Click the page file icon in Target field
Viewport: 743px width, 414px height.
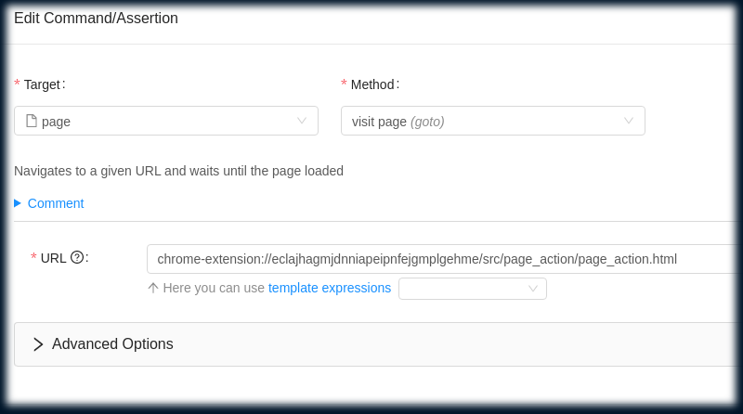pos(32,122)
